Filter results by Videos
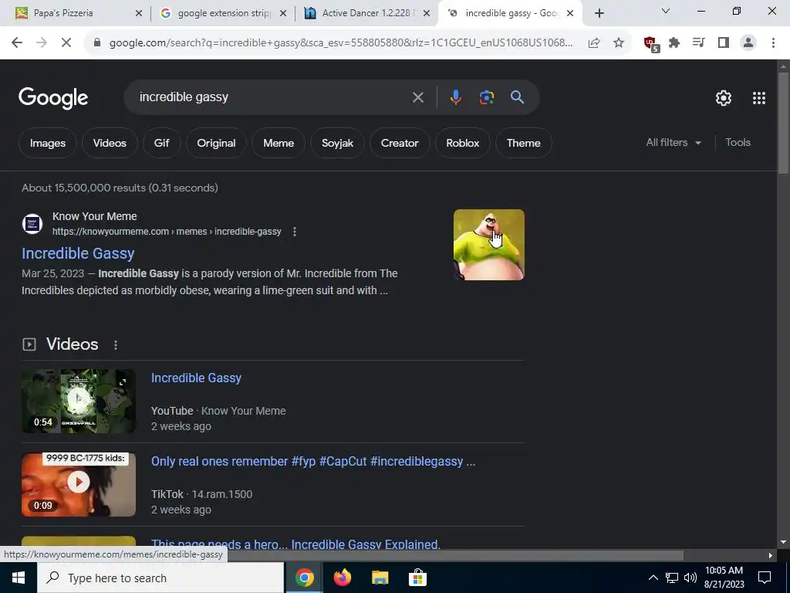Viewport: 790px width, 593px height. click(110, 143)
